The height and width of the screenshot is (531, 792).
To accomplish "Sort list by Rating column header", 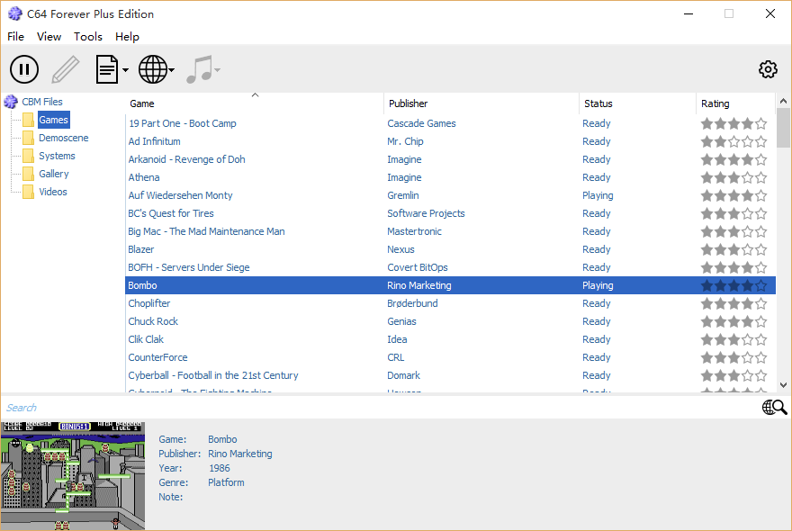I will (735, 103).
